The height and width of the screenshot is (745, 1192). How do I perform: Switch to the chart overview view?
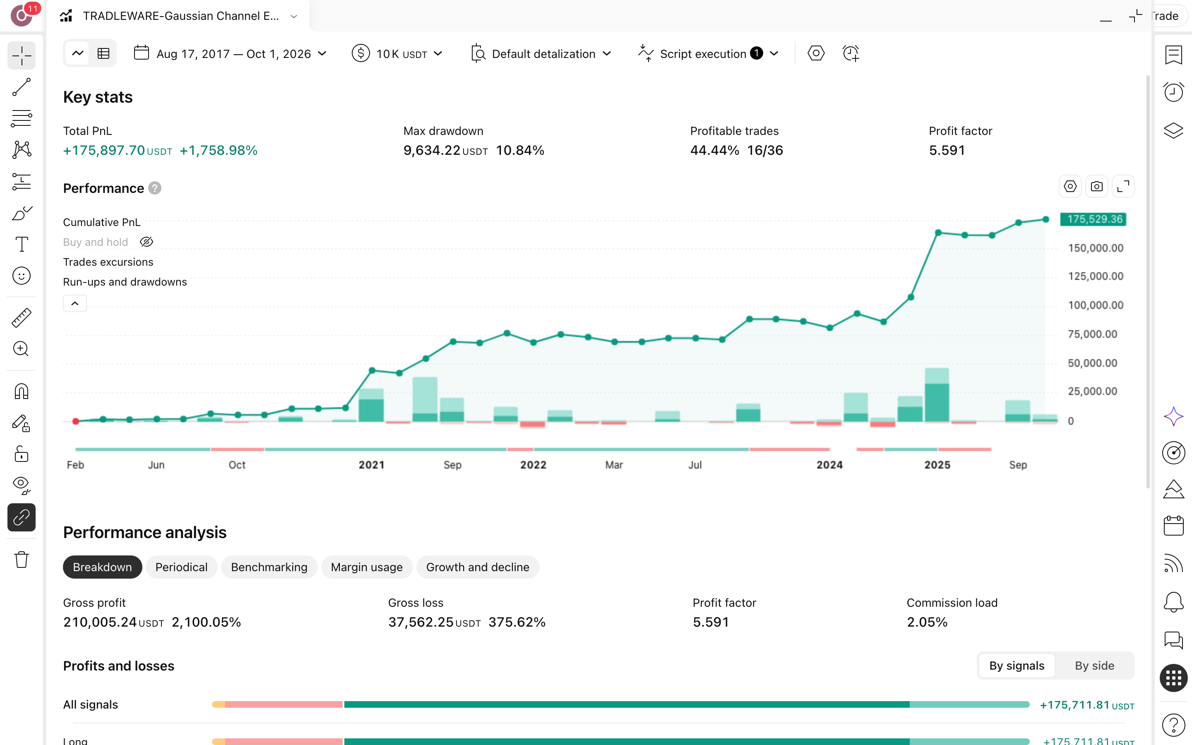(78, 53)
